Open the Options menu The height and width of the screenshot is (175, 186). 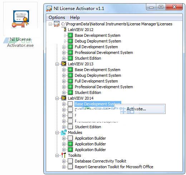coord(57,17)
